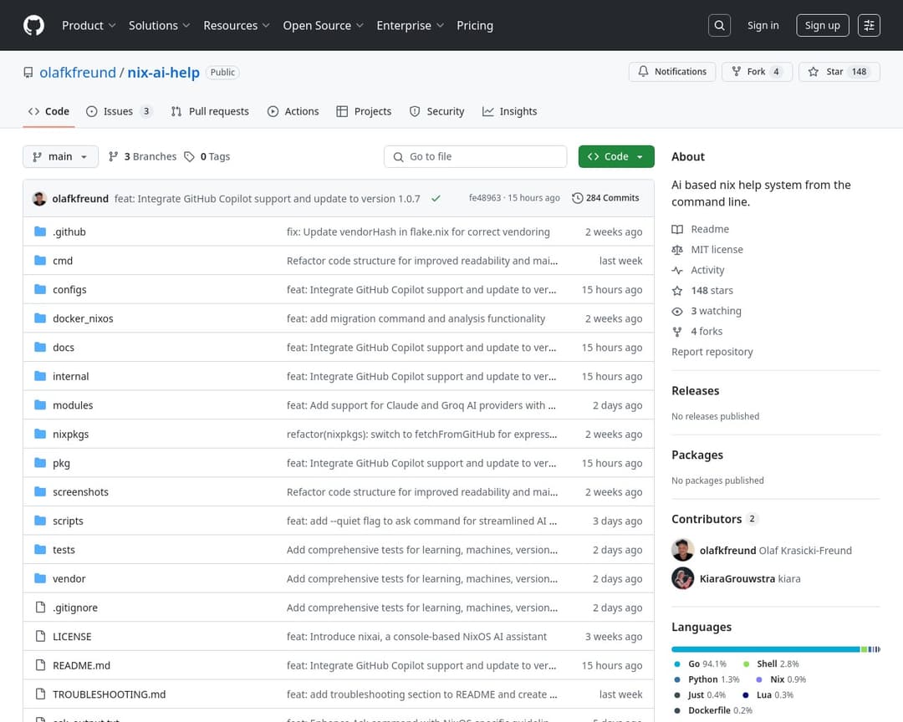
Task: Open the GitHub homepage logo
Action: coord(33,25)
